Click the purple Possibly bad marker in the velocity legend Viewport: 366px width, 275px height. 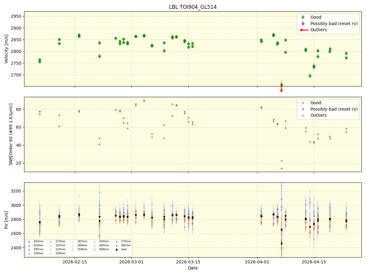(x=303, y=24)
